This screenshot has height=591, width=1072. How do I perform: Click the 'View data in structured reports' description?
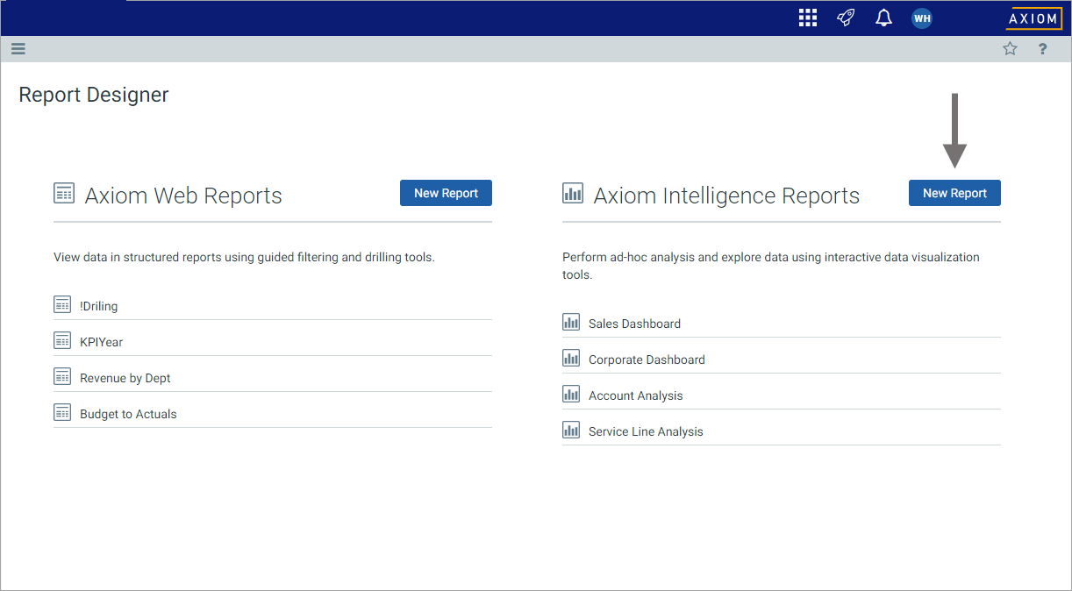(x=244, y=257)
